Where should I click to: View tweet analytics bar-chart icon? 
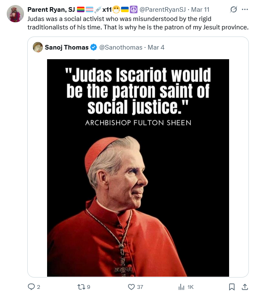pos(182,287)
